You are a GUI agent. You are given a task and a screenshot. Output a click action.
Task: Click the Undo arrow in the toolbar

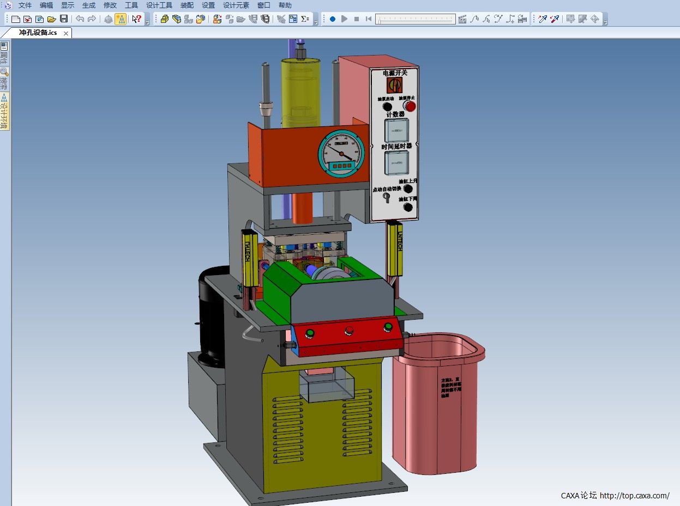coord(80,19)
